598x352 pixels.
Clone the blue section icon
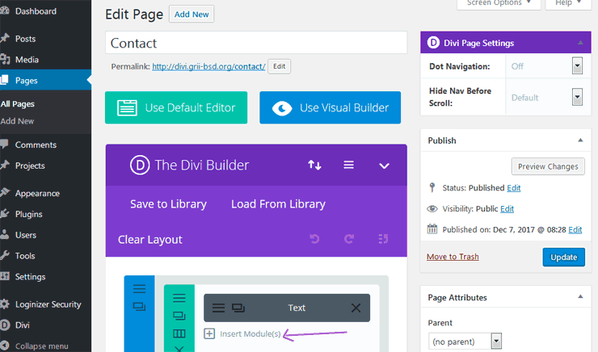139,306
